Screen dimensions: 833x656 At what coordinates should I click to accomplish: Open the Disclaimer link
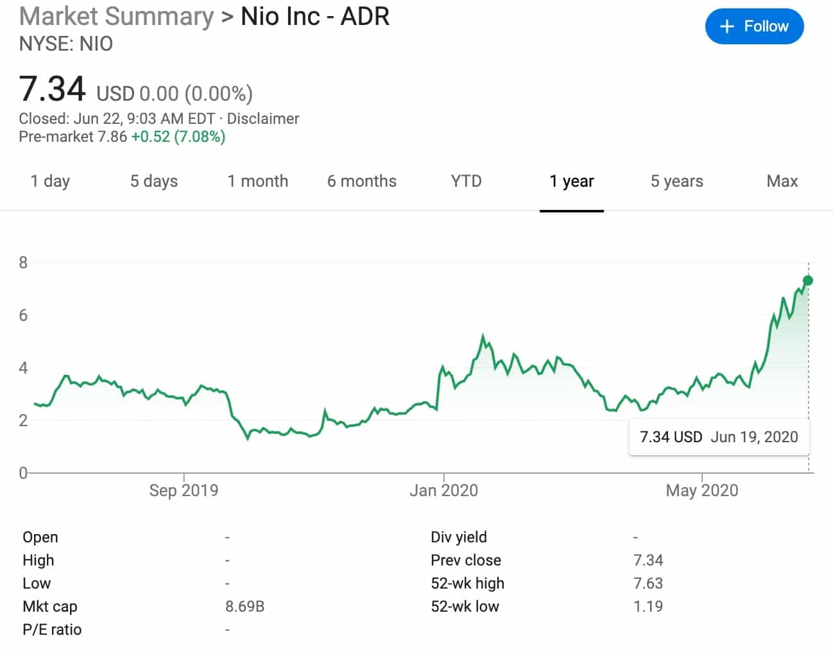pyautogui.click(x=264, y=119)
